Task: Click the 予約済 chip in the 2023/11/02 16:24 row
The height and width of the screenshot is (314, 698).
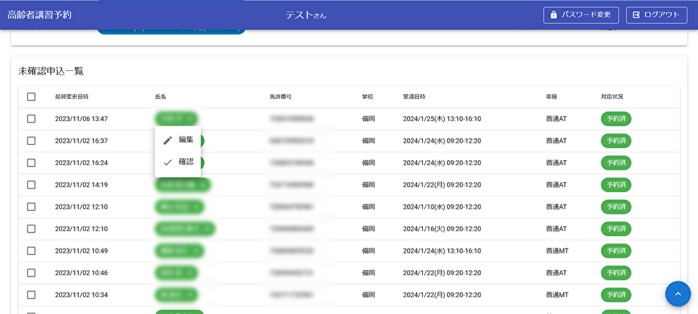Action: [x=616, y=162]
